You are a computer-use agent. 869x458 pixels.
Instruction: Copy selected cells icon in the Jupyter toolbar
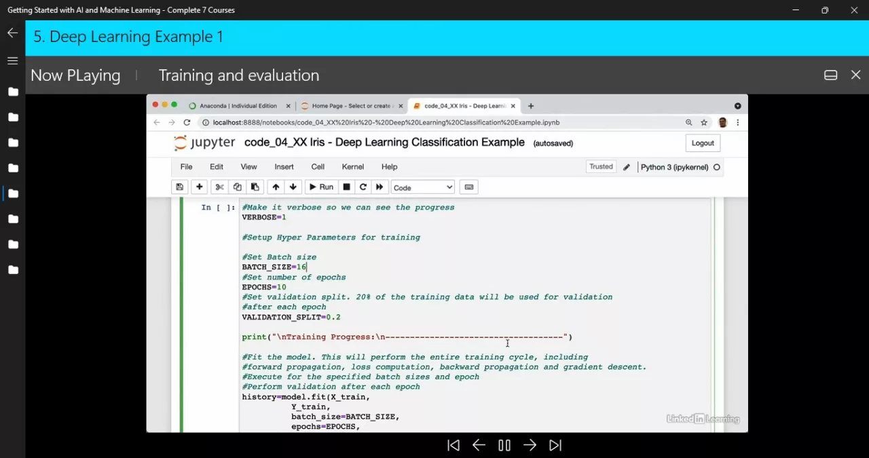(x=237, y=187)
